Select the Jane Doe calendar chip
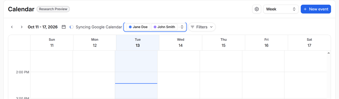339x99 pixels. 138,27
